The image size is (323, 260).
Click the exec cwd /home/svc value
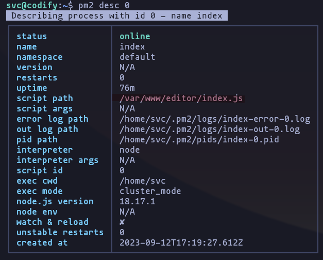(143, 181)
